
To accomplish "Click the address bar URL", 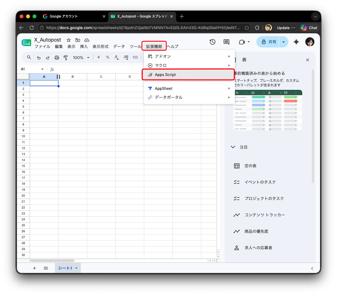I will 143,28.
